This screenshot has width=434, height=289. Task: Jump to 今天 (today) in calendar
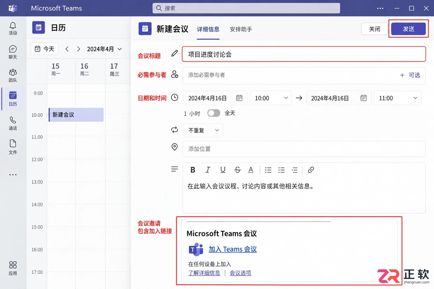point(45,49)
